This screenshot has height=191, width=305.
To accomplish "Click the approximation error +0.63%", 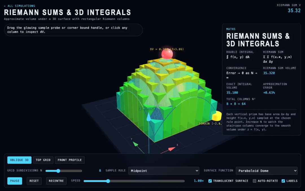I will coord(269,93).
